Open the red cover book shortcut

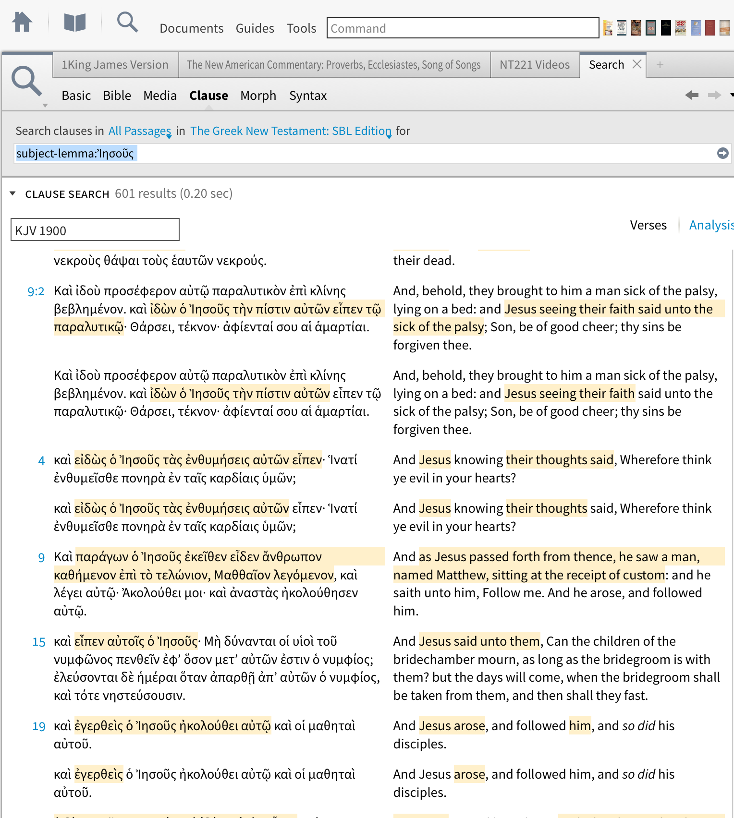click(710, 28)
